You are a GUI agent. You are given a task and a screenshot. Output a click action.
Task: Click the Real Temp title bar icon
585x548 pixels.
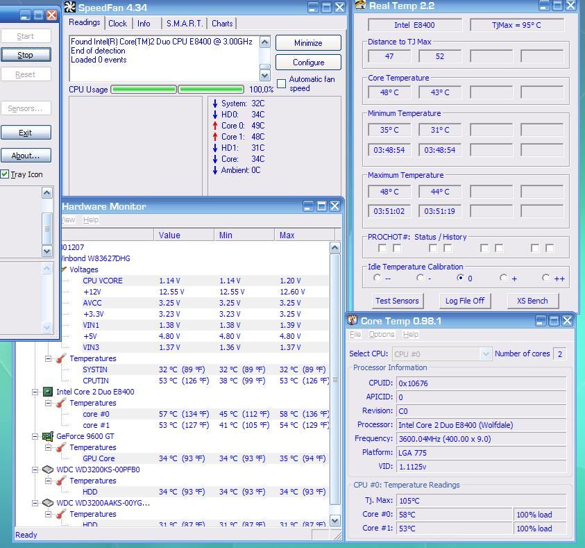[x=360, y=5]
